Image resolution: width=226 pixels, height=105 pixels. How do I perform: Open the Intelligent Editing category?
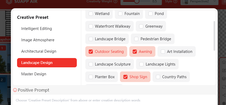36,29
